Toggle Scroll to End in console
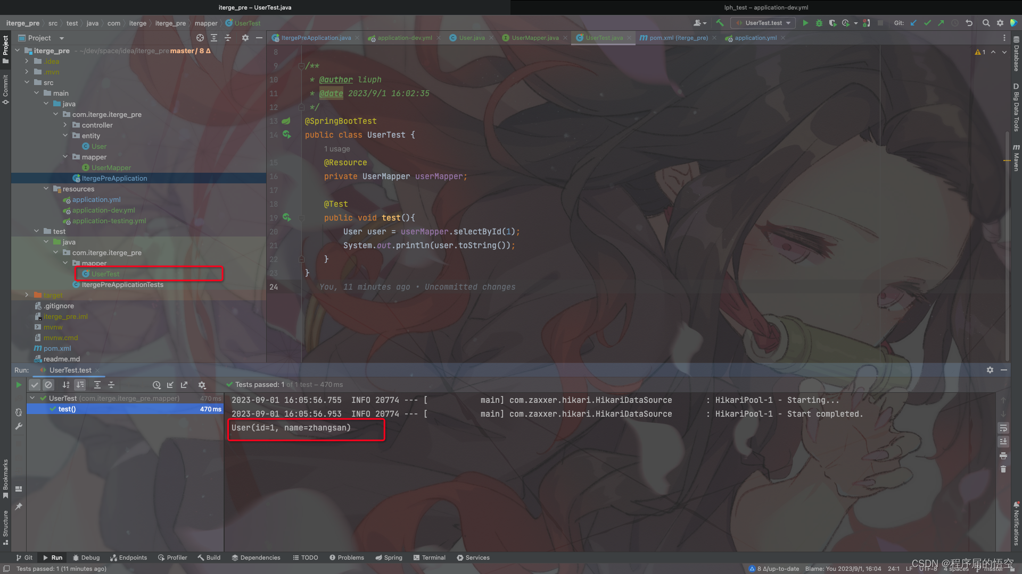 pyautogui.click(x=1003, y=442)
